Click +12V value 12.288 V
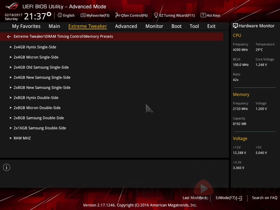280x210 pixels. 239,153
